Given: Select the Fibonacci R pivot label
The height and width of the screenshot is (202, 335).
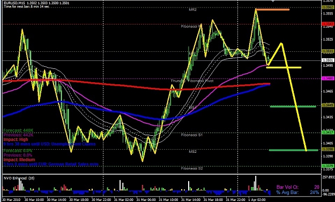Looking at the screenshot, I should coord(191,27).
